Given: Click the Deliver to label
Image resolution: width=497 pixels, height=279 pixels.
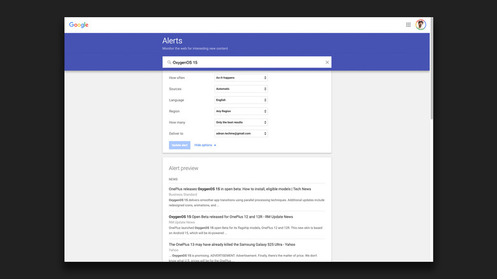Looking at the screenshot, I should (176, 134).
